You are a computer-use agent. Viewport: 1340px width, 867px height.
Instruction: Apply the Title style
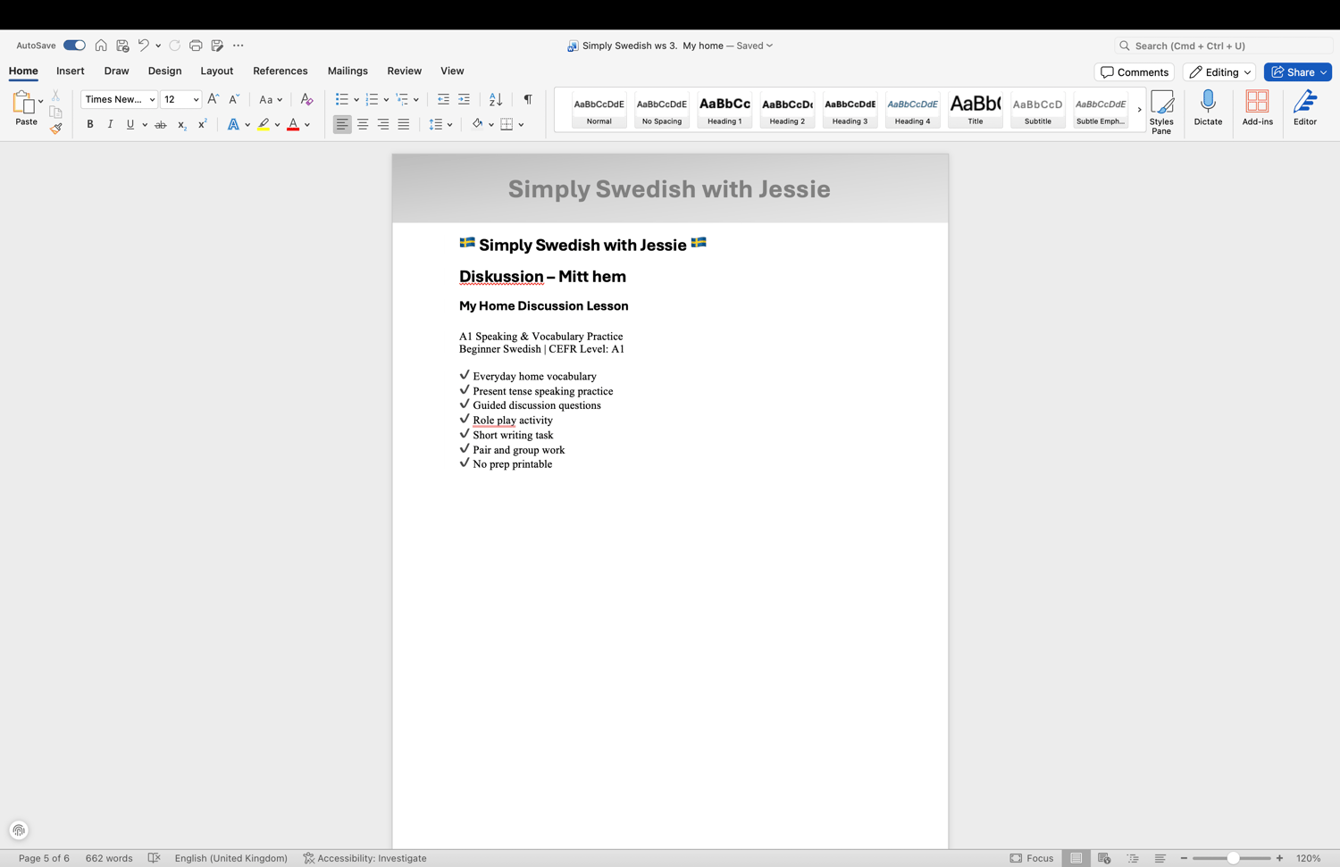pyautogui.click(x=976, y=110)
